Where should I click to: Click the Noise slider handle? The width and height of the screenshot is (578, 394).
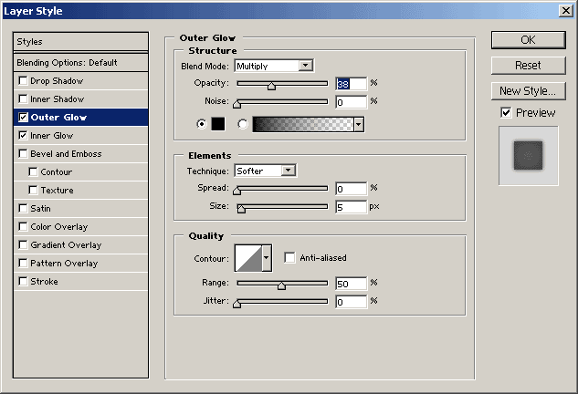coord(237,105)
